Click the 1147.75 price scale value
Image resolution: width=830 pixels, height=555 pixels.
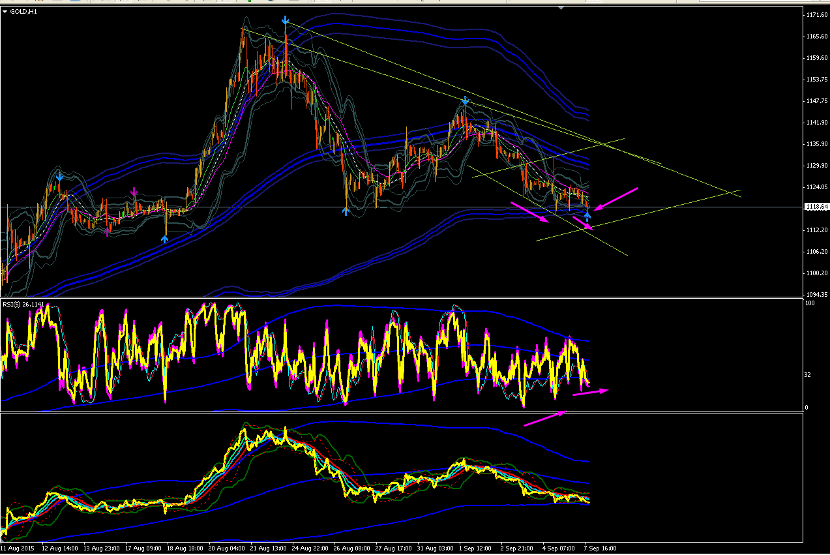[x=816, y=100]
